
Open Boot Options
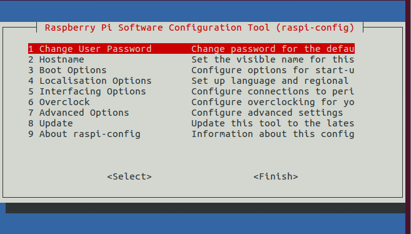coord(191,70)
